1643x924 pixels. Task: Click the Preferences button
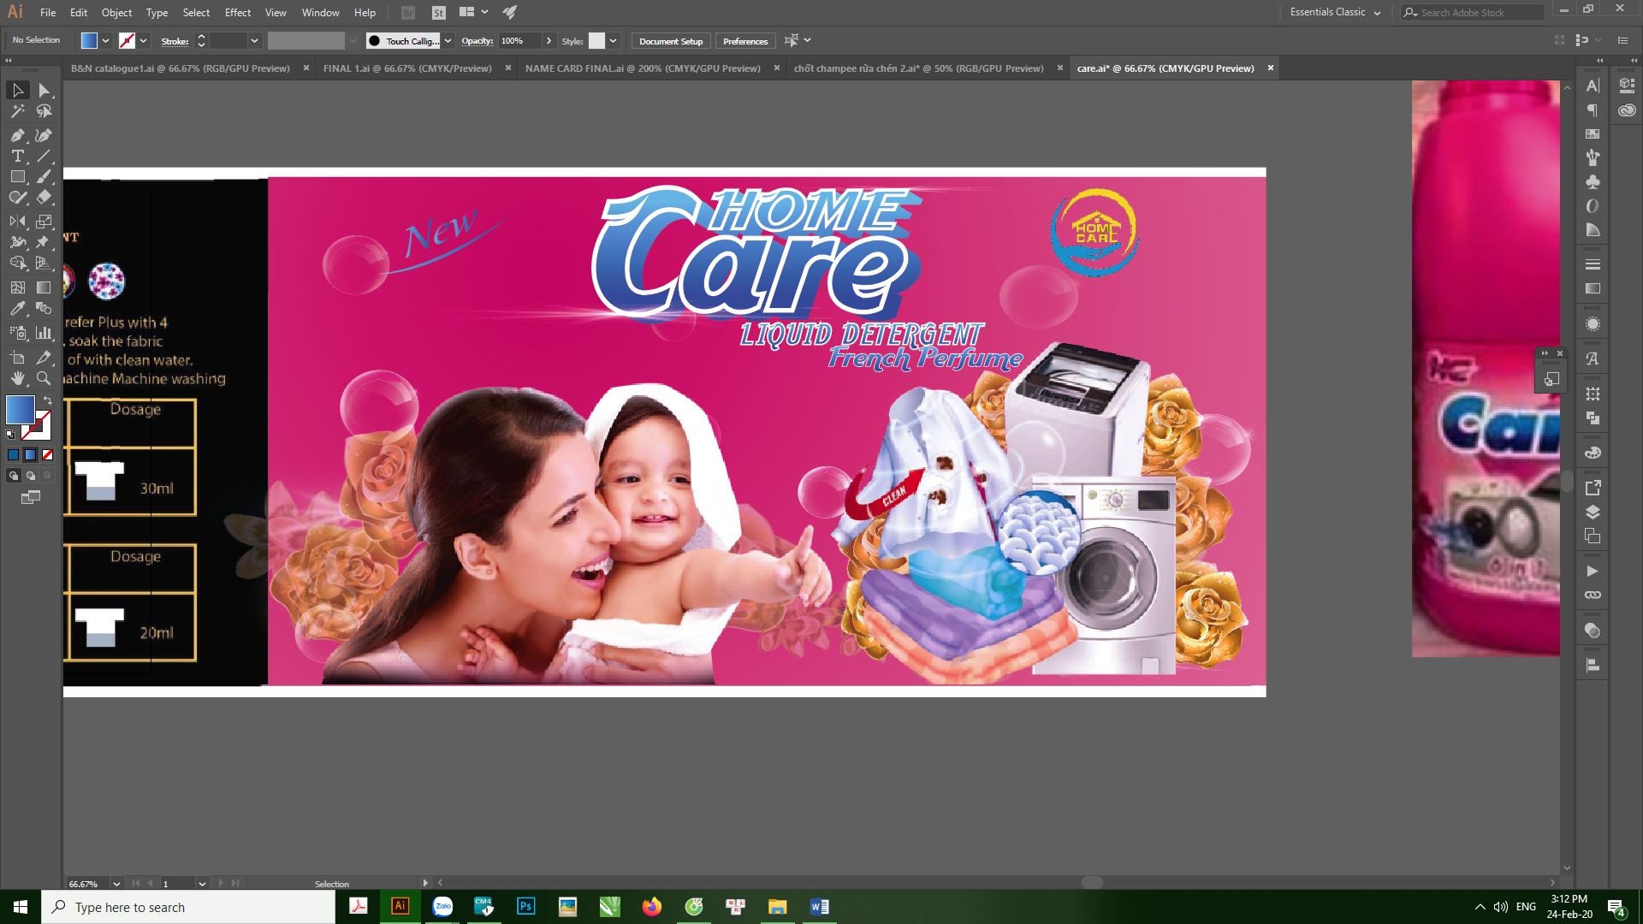pos(745,41)
